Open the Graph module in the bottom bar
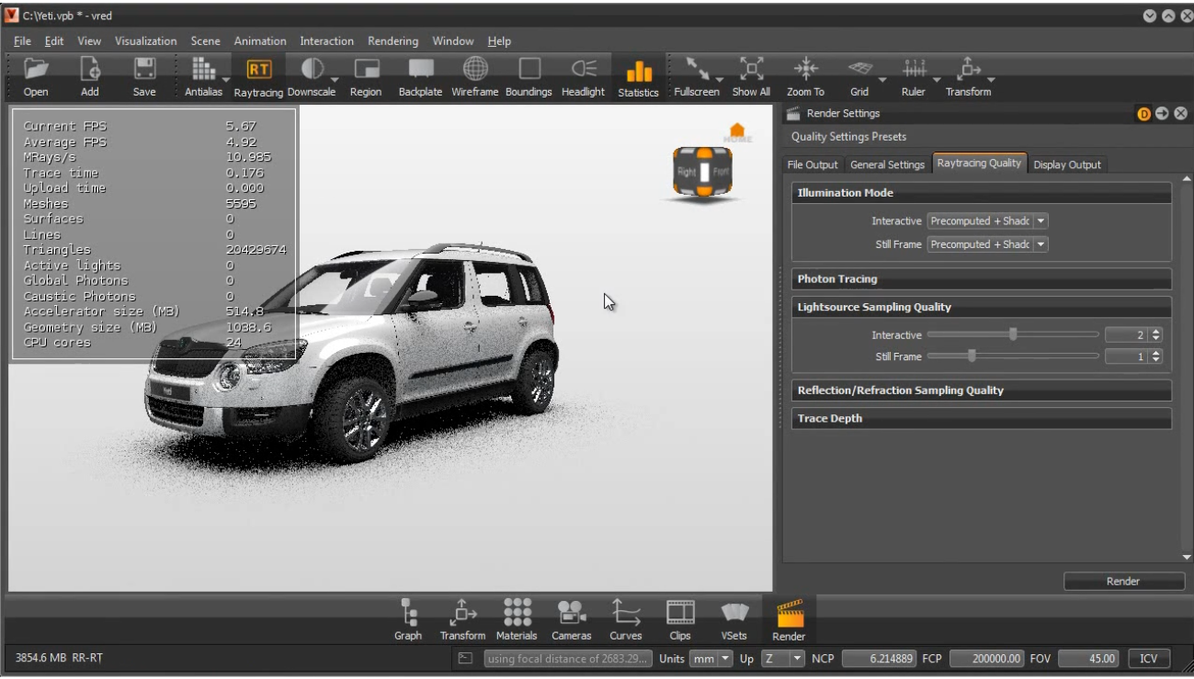Image resolution: width=1194 pixels, height=679 pixels. click(408, 620)
